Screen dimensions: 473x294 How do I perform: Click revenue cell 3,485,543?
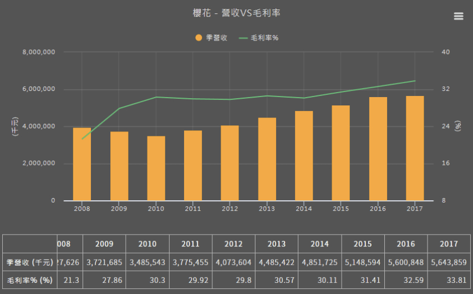tap(148, 262)
